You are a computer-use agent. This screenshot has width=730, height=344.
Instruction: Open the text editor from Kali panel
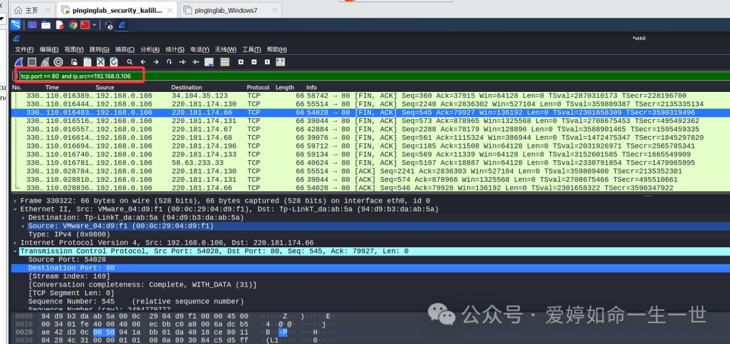(59, 25)
